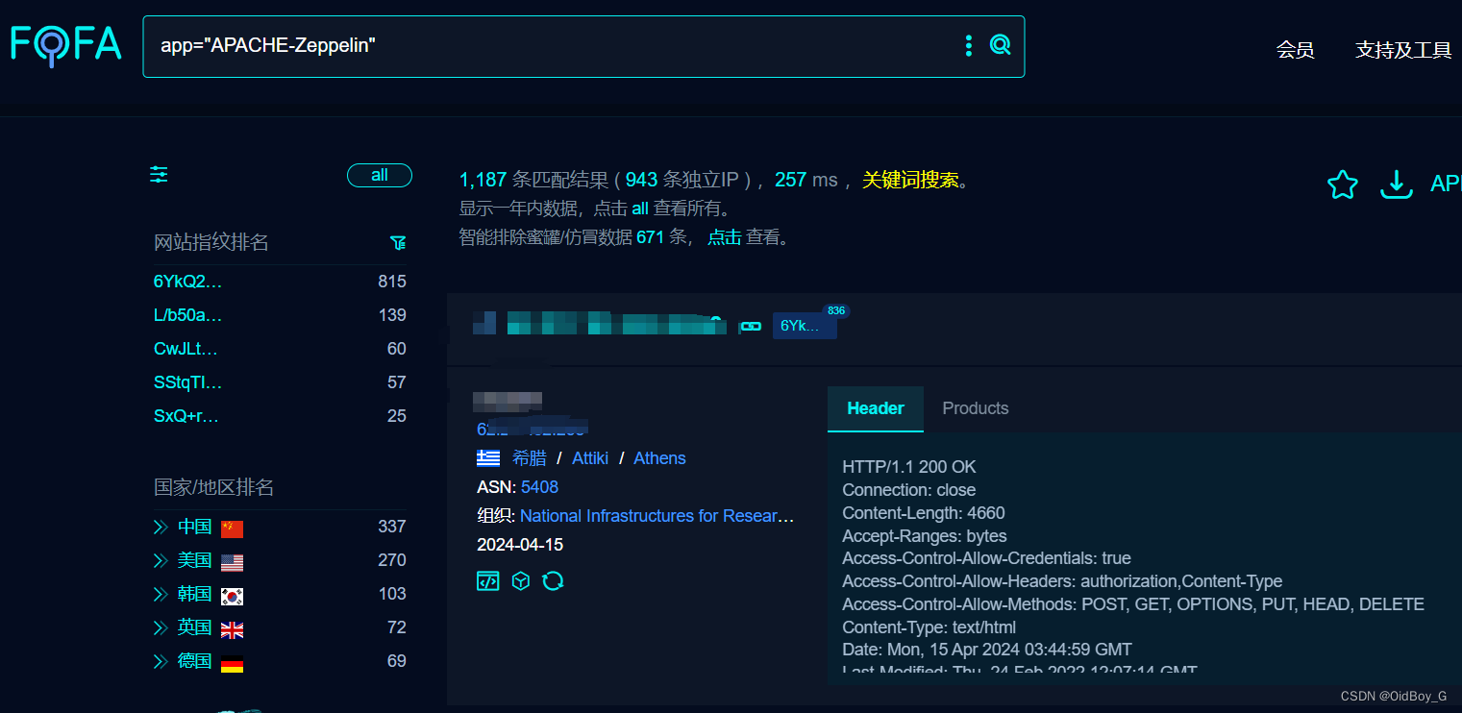Click the search magnifier icon
Screen dimensions: 1462x713
coord(1001,45)
